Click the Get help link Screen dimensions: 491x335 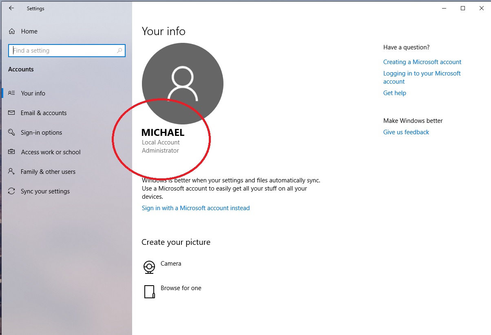click(395, 93)
